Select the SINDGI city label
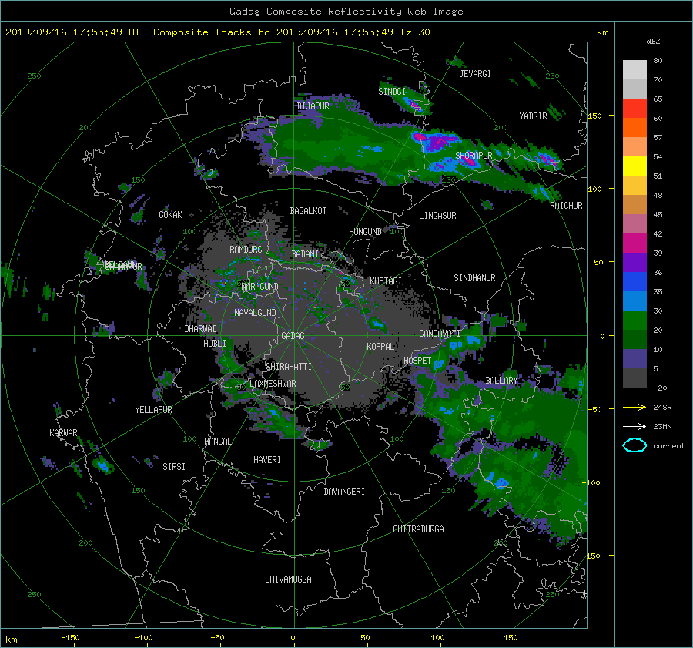This screenshot has height=648, width=693. [x=392, y=92]
